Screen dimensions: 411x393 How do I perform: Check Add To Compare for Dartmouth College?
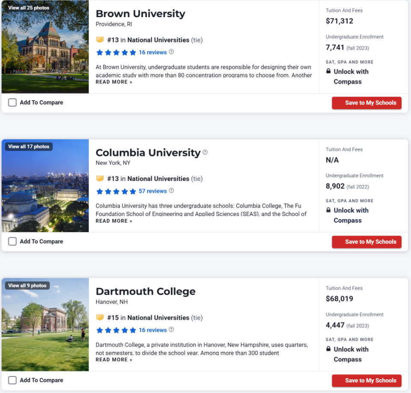(x=12, y=380)
